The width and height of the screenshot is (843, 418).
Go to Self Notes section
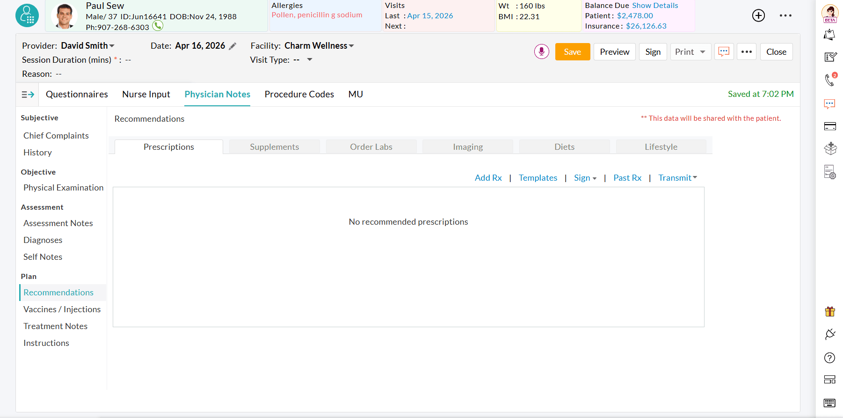[x=43, y=257]
